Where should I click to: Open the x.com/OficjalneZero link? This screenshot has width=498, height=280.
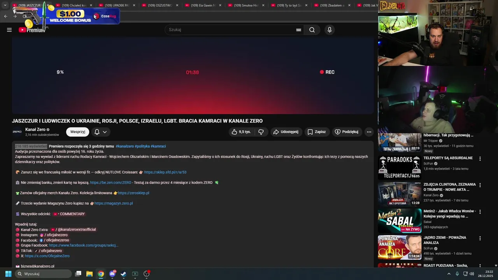tap(47, 256)
